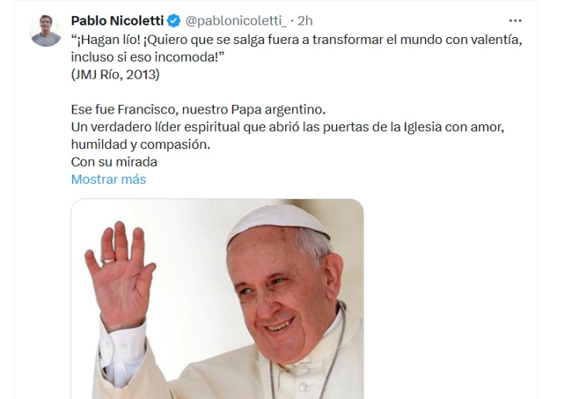Image resolution: width=564 pixels, height=399 pixels.
Task: Click the 'Un verdadero líder espiritual' line
Action: [287, 127]
